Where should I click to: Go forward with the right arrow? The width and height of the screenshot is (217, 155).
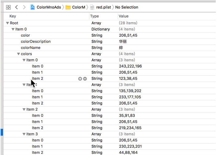(24, 7)
